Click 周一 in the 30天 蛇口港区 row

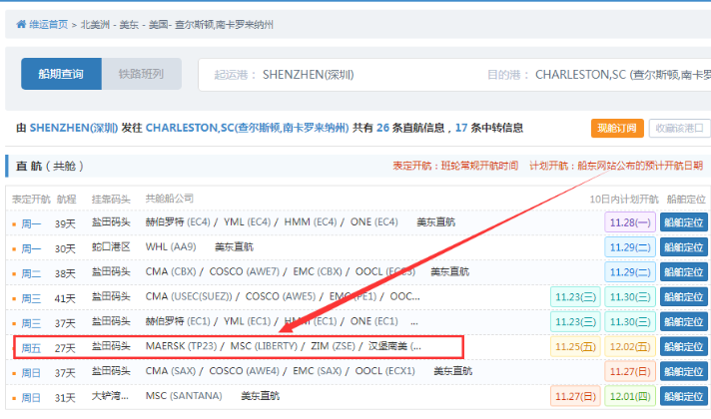pyautogui.click(x=31, y=248)
